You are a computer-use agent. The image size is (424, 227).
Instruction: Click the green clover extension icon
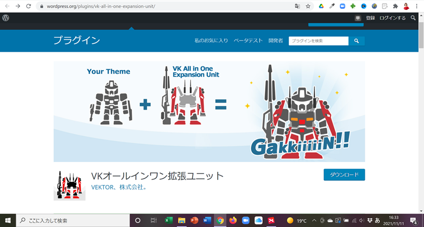[x=353, y=6]
